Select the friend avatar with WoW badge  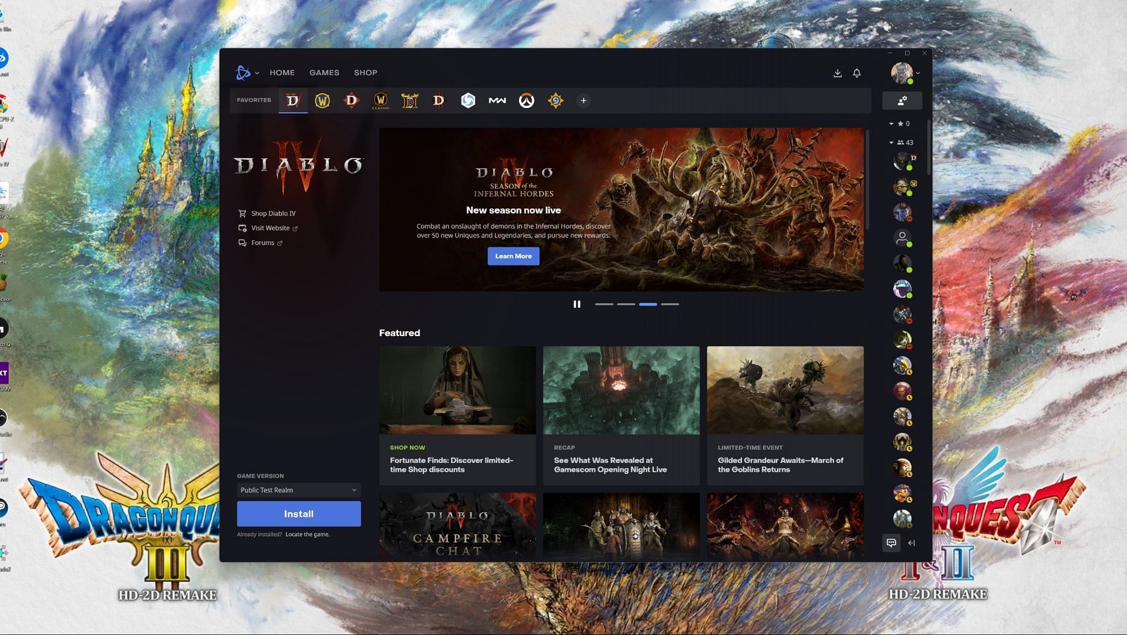(x=902, y=187)
